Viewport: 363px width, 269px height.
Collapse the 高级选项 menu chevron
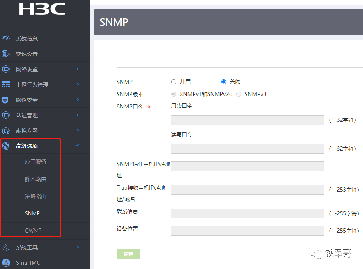tap(77, 146)
